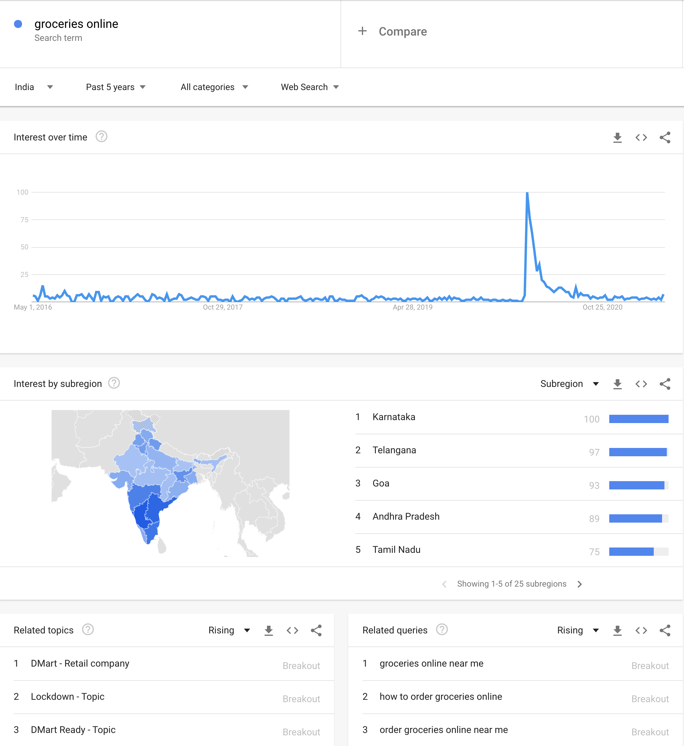Image resolution: width=684 pixels, height=746 pixels.
Task: Open the India country dropdown
Action: [x=34, y=87]
